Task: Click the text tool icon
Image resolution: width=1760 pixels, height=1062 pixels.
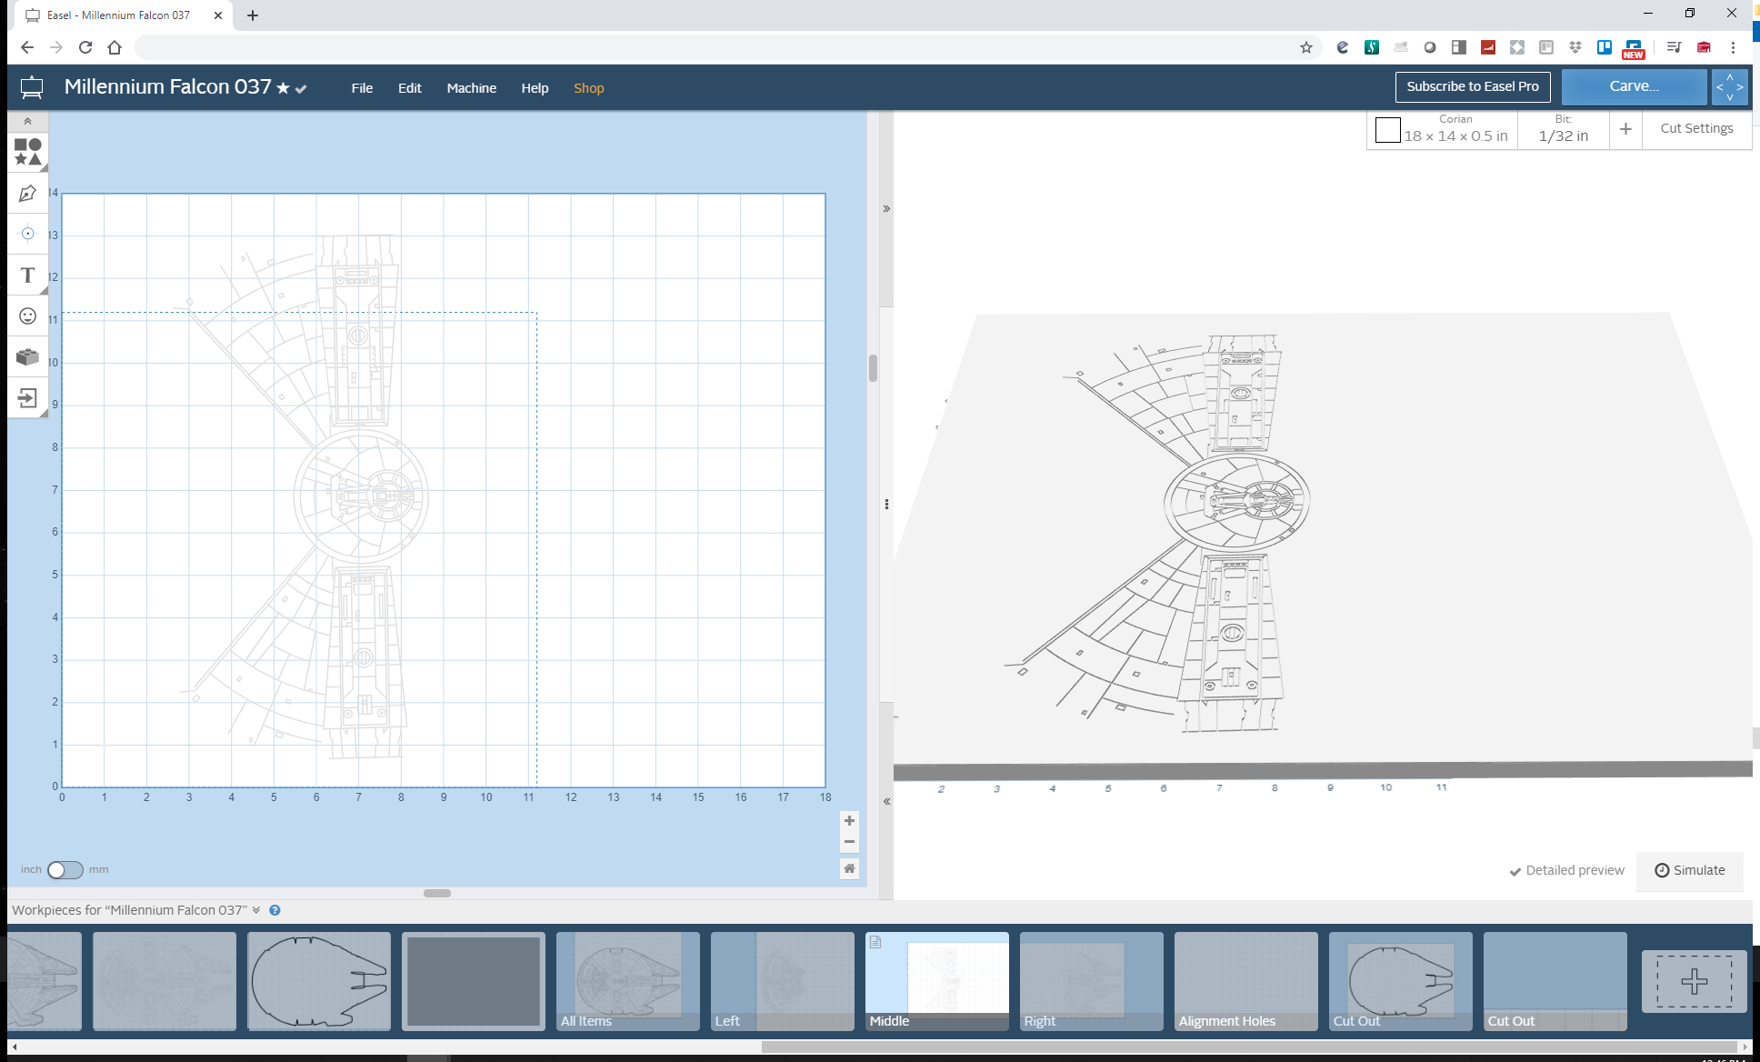Action: pos(26,276)
